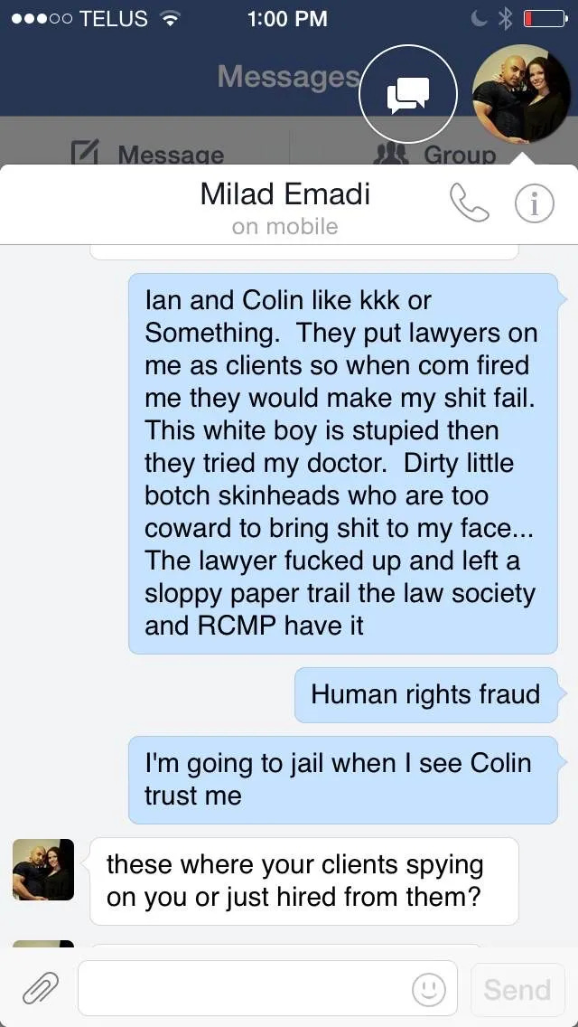Open the smiley emoji picker

click(x=429, y=989)
